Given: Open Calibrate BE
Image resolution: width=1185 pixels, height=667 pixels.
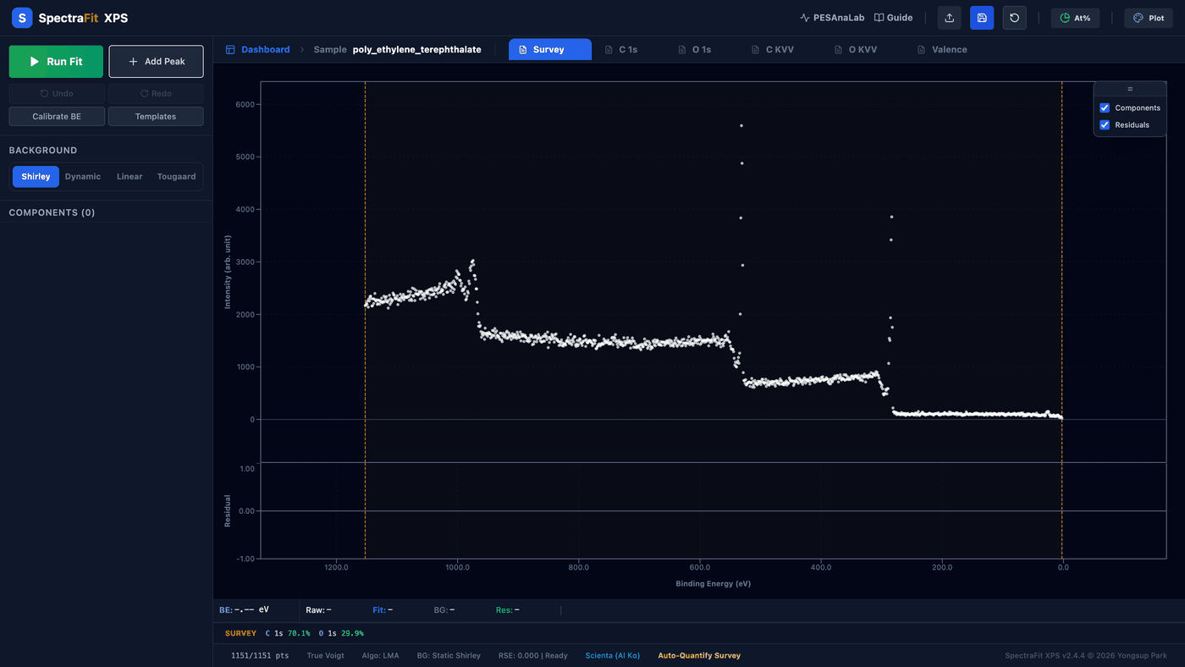Looking at the screenshot, I should 57,117.
